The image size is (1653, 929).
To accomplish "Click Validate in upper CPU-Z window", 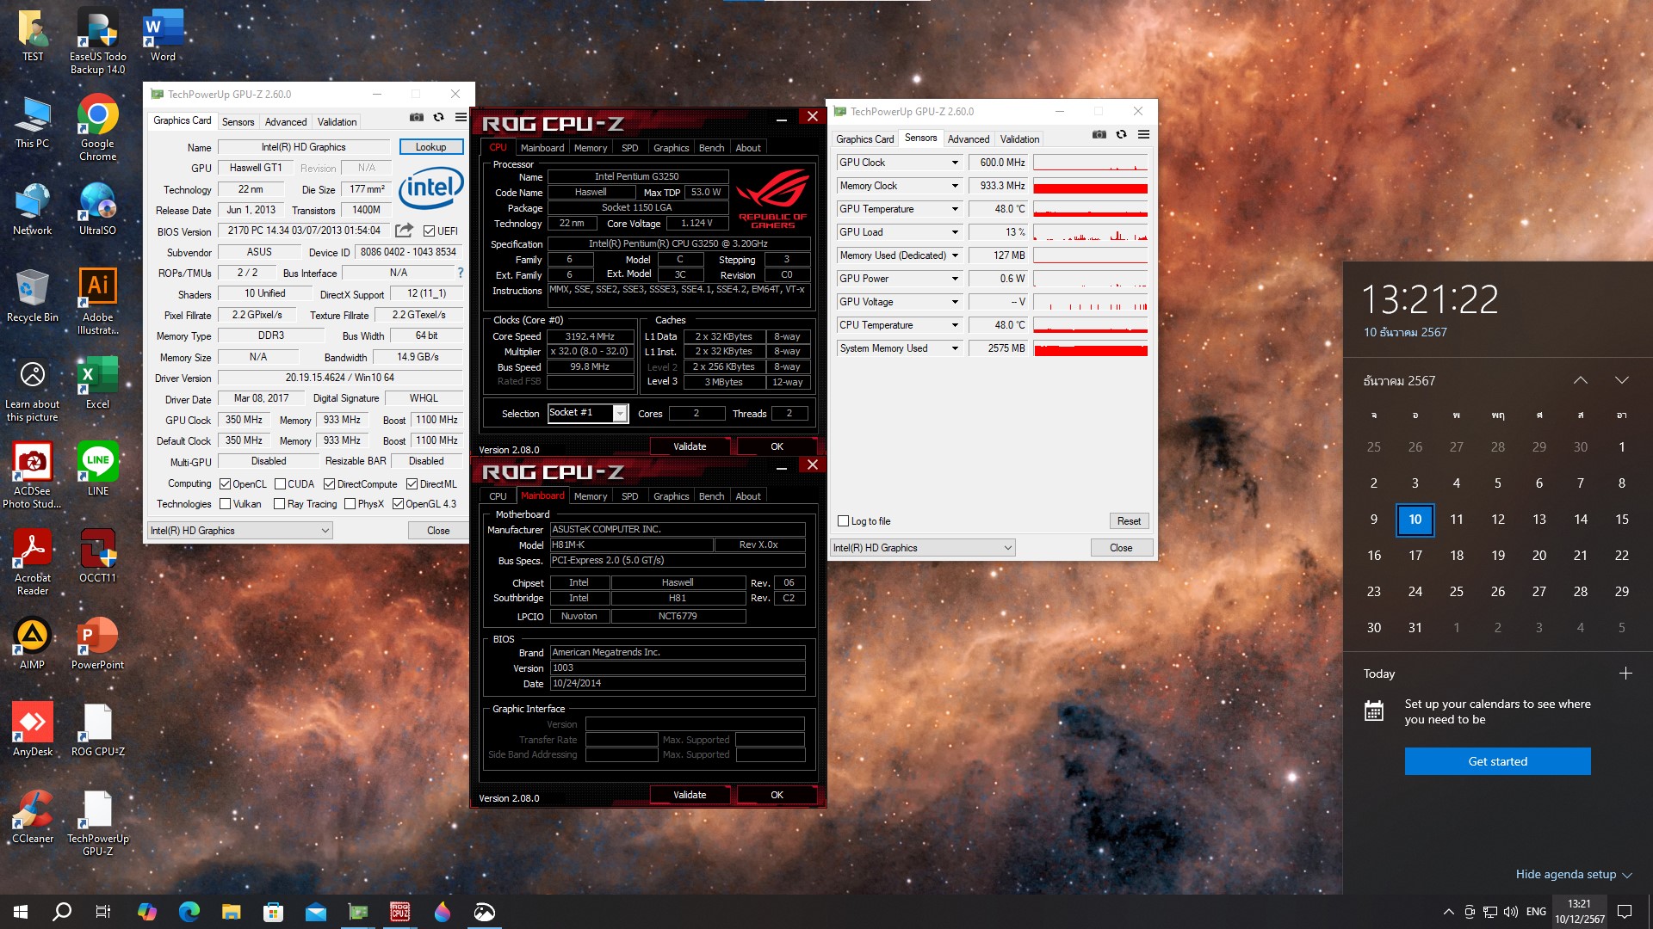I will click(690, 446).
